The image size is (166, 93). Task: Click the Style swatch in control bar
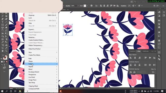click(85, 6)
